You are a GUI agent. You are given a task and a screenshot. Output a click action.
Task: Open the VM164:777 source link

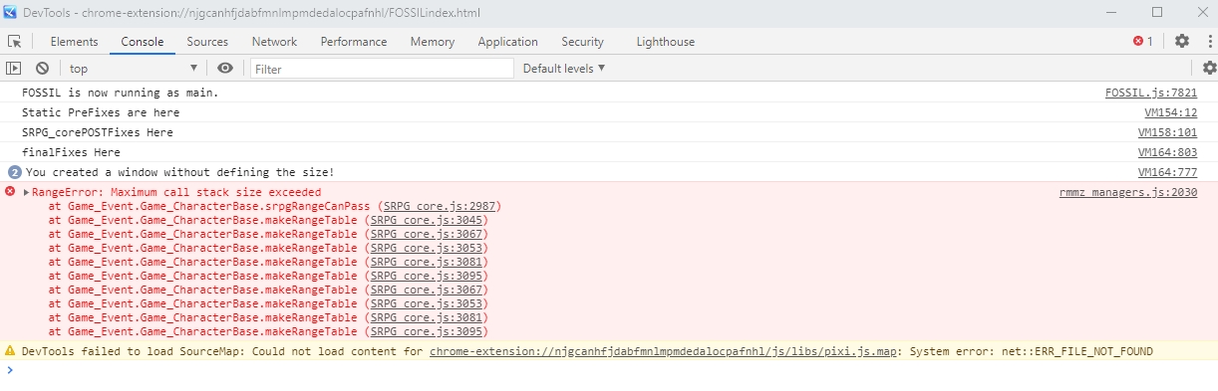coord(1167,172)
